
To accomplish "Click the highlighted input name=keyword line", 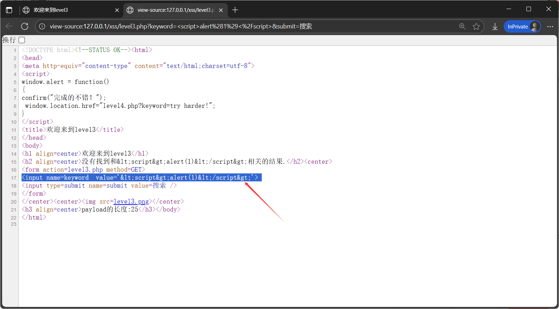I will 141,178.
